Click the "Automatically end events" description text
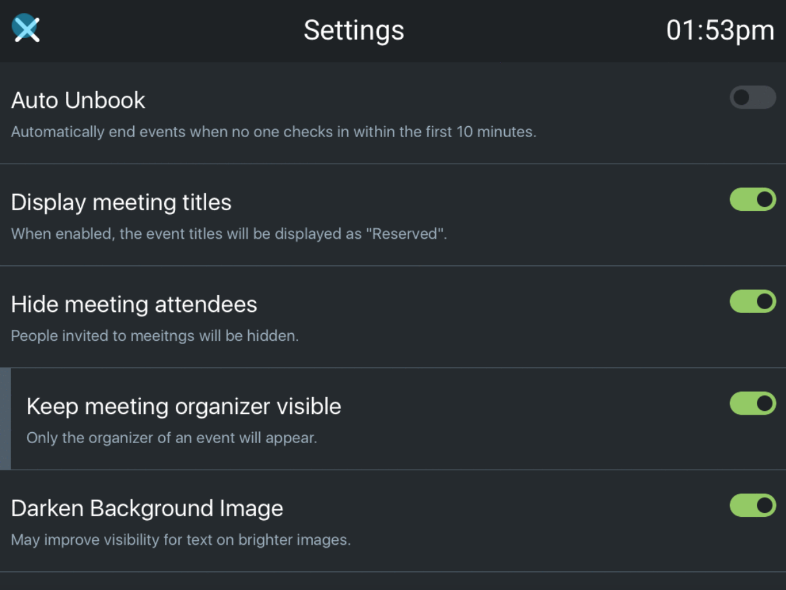 pos(273,132)
